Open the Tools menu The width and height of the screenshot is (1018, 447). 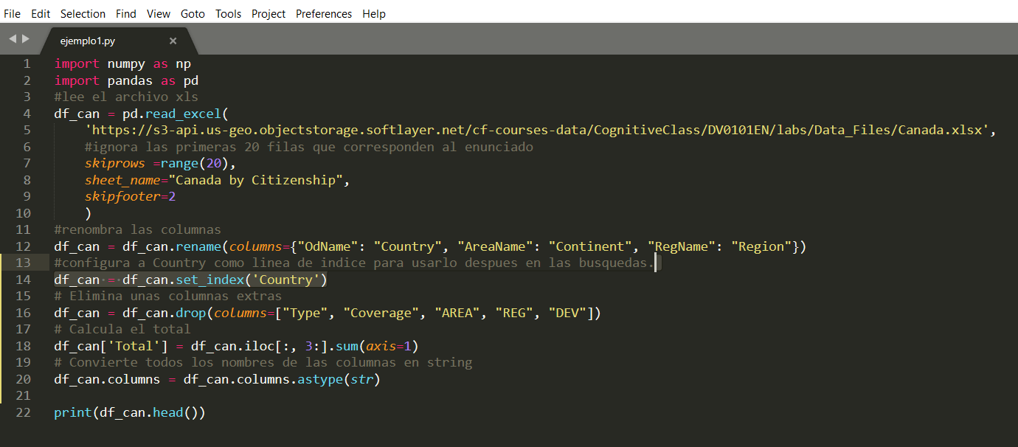[x=228, y=13]
